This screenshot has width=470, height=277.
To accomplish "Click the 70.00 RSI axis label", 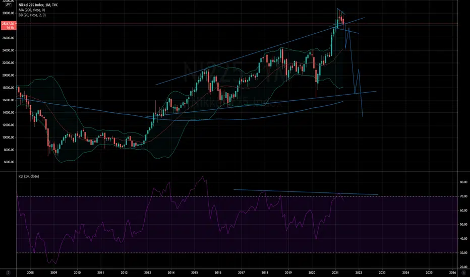I will tap(463, 196).
